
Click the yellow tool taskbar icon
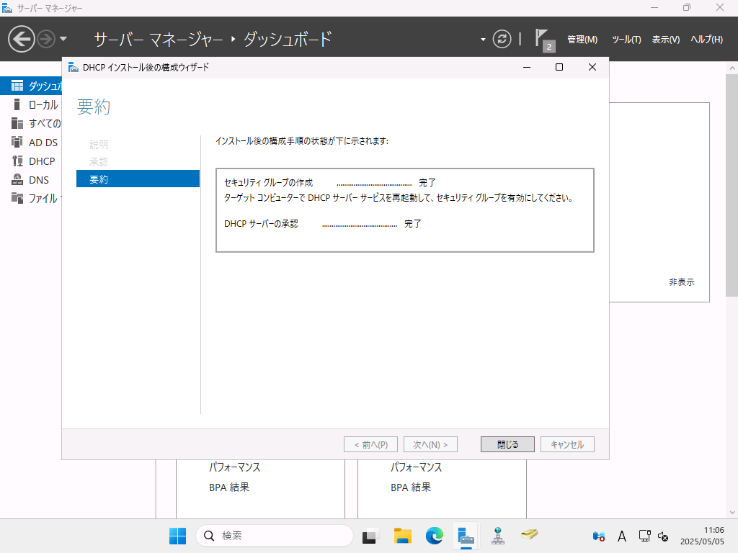click(x=530, y=534)
